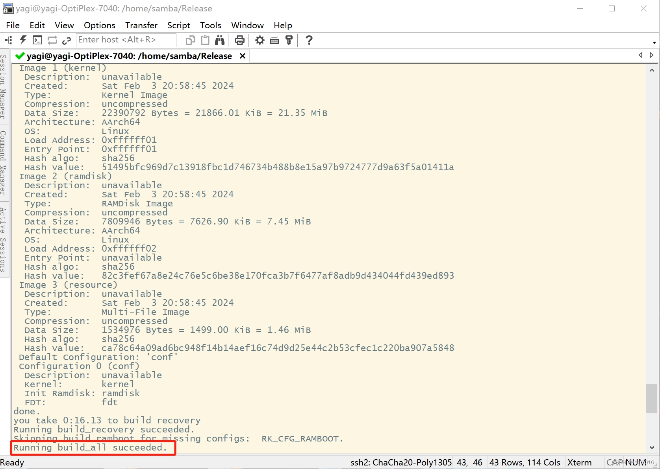Click 'ssh2: ChaCha20-Poly1305' status entry

401,462
